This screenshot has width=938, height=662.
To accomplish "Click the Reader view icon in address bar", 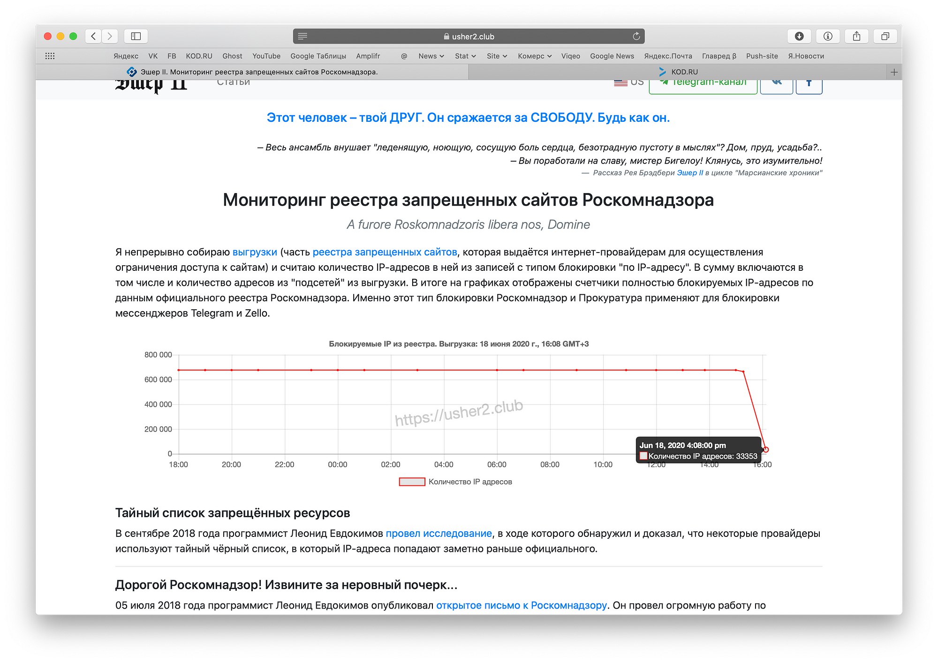I will coord(303,36).
